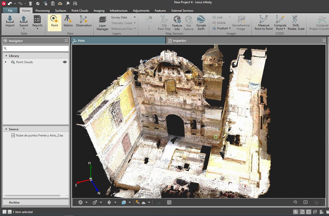Click the Leica Infinity application logo
329x216 pixels.
click(4, 3)
